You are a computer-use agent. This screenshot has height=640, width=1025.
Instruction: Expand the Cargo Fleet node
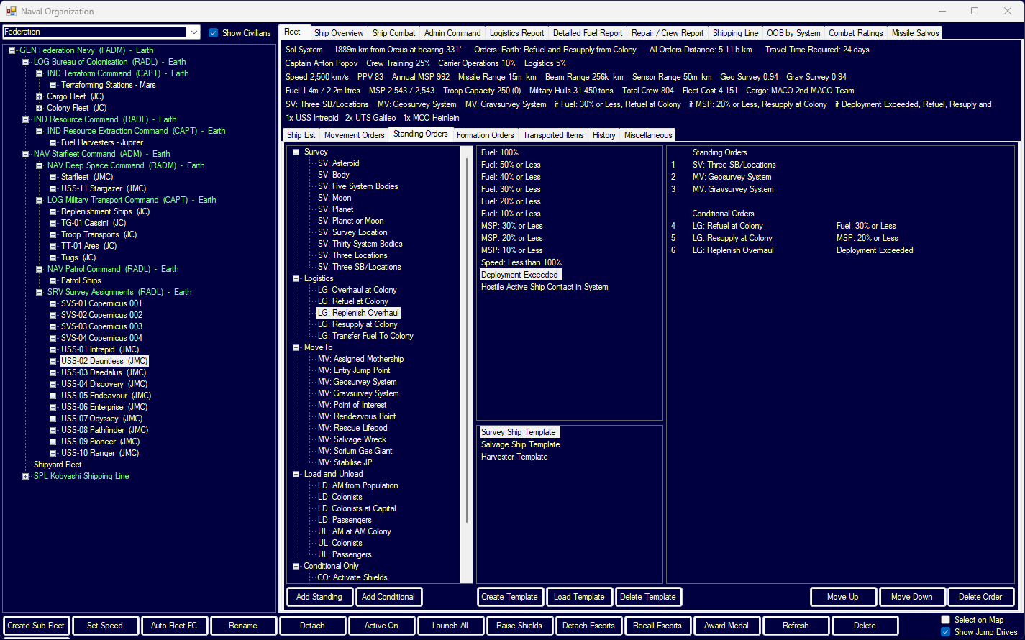click(x=39, y=96)
